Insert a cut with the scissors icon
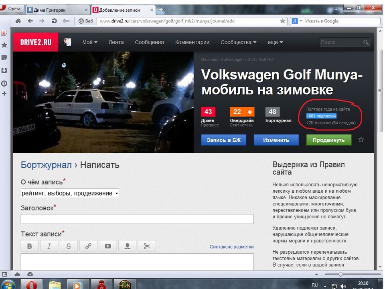 [147, 246]
